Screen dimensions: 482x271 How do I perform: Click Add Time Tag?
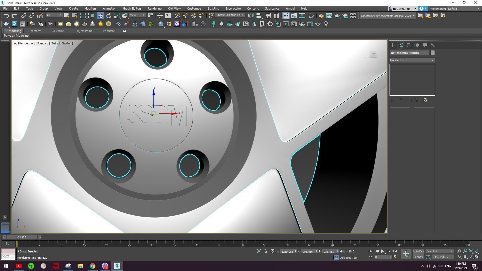point(348,258)
